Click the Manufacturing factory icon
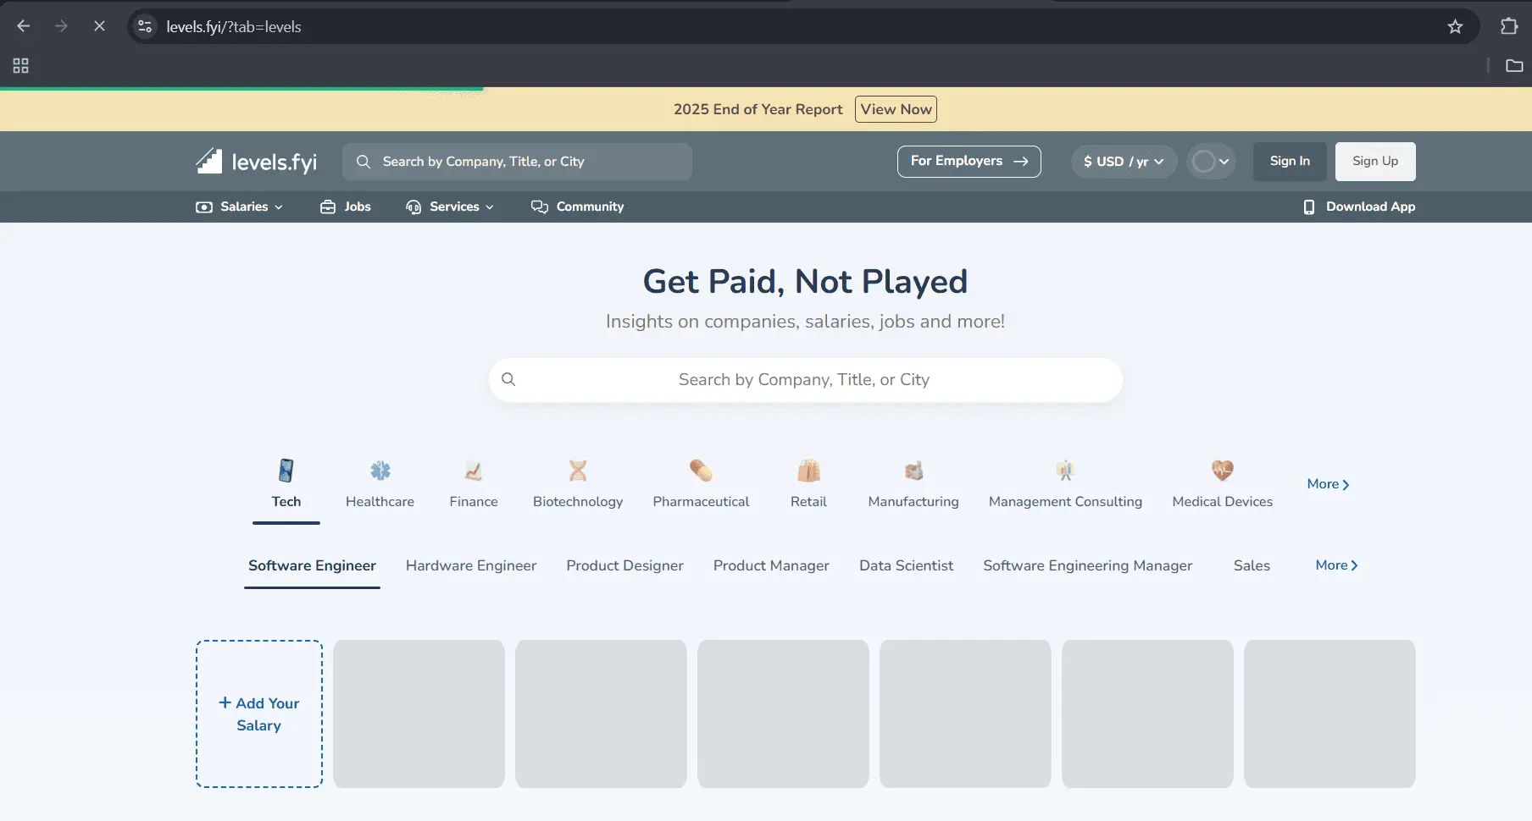 (x=913, y=471)
